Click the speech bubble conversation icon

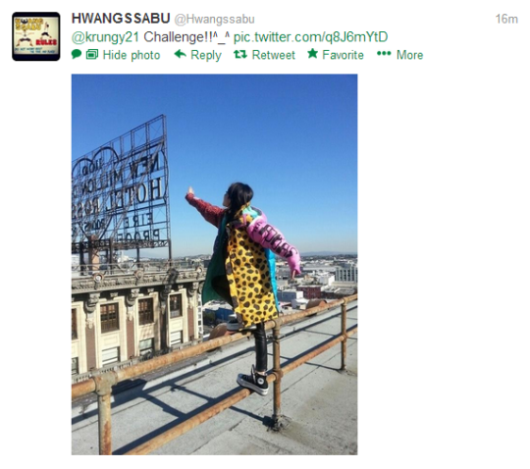click(x=77, y=54)
